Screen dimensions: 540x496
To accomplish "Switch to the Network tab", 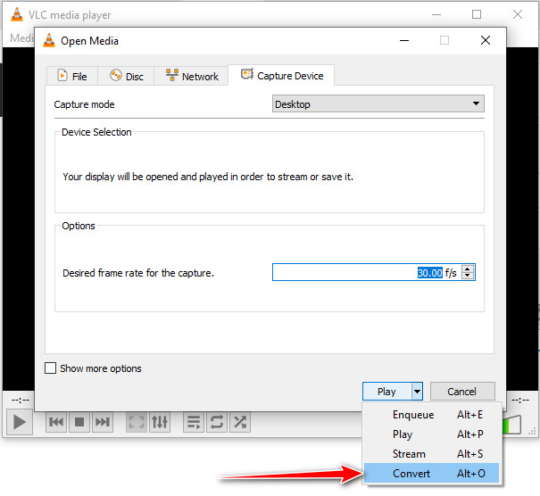I will (x=191, y=76).
